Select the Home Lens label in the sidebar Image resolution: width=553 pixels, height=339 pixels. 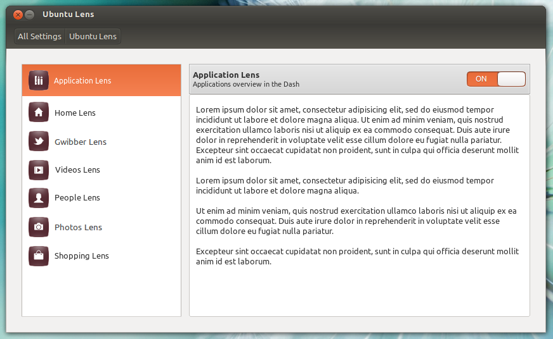tap(75, 113)
